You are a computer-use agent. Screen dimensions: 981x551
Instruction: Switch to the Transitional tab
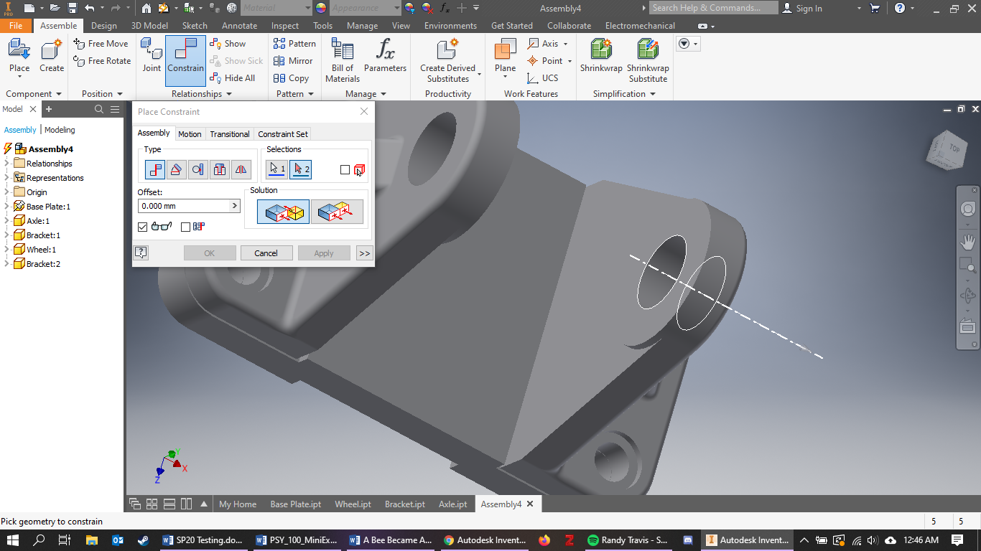coord(230,134)
